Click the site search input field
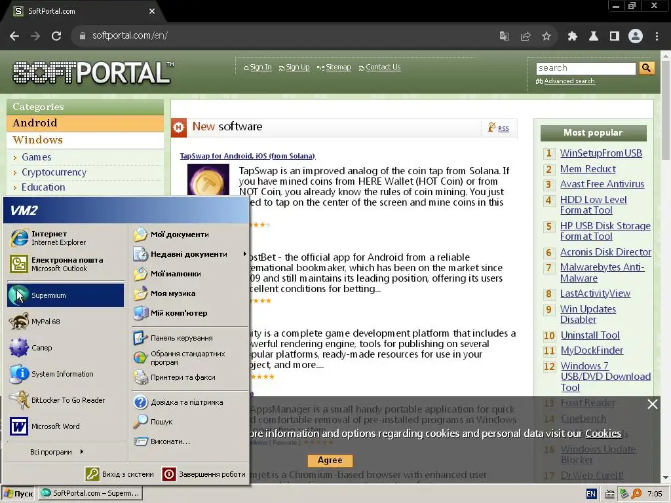671x503 pixels. (x=586, y=68)
